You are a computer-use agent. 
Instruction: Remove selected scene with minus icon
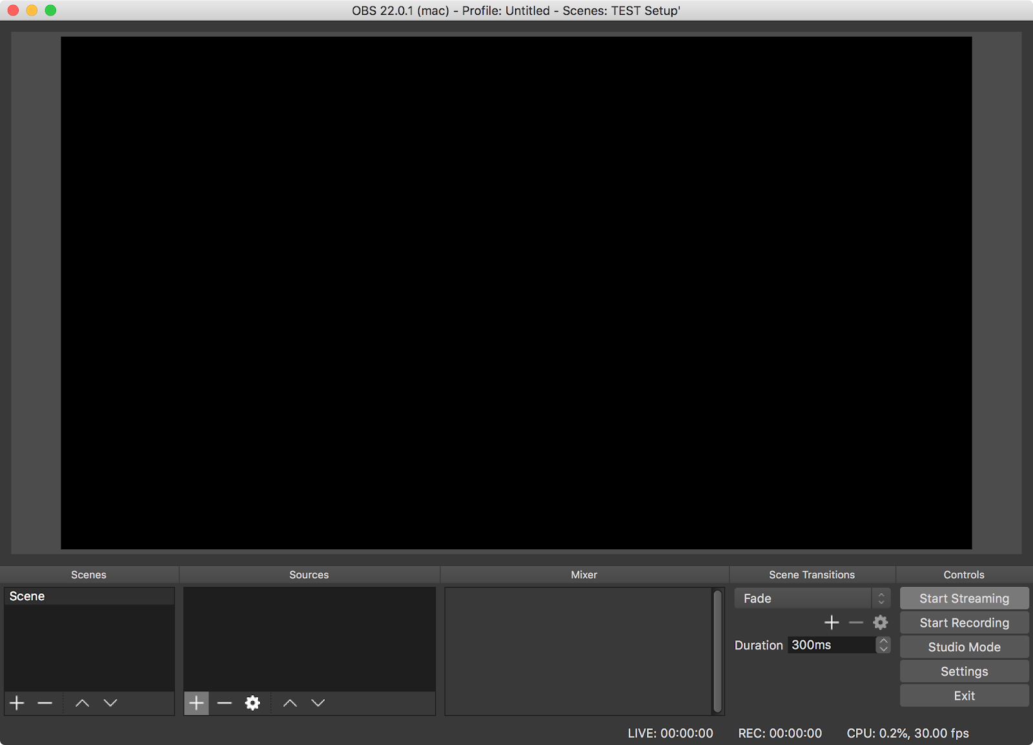coord(45,703)
